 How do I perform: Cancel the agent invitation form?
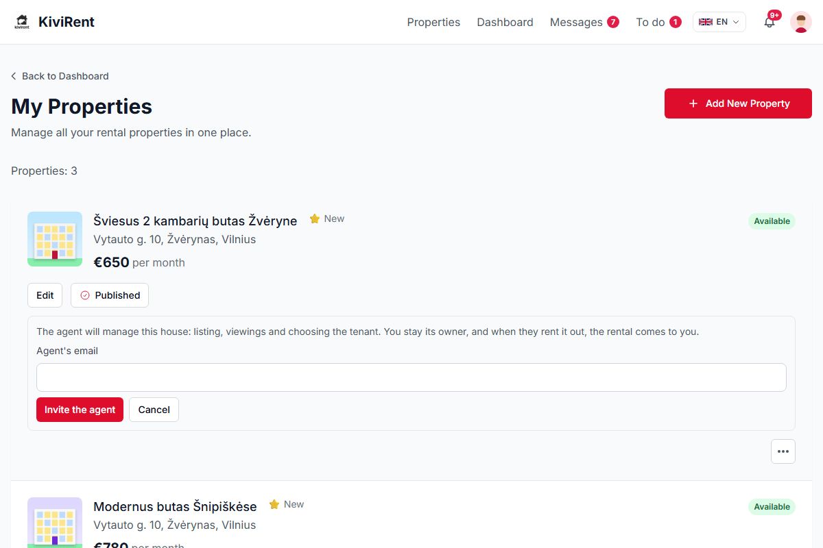pyautogui.click(x=154, y=410)
